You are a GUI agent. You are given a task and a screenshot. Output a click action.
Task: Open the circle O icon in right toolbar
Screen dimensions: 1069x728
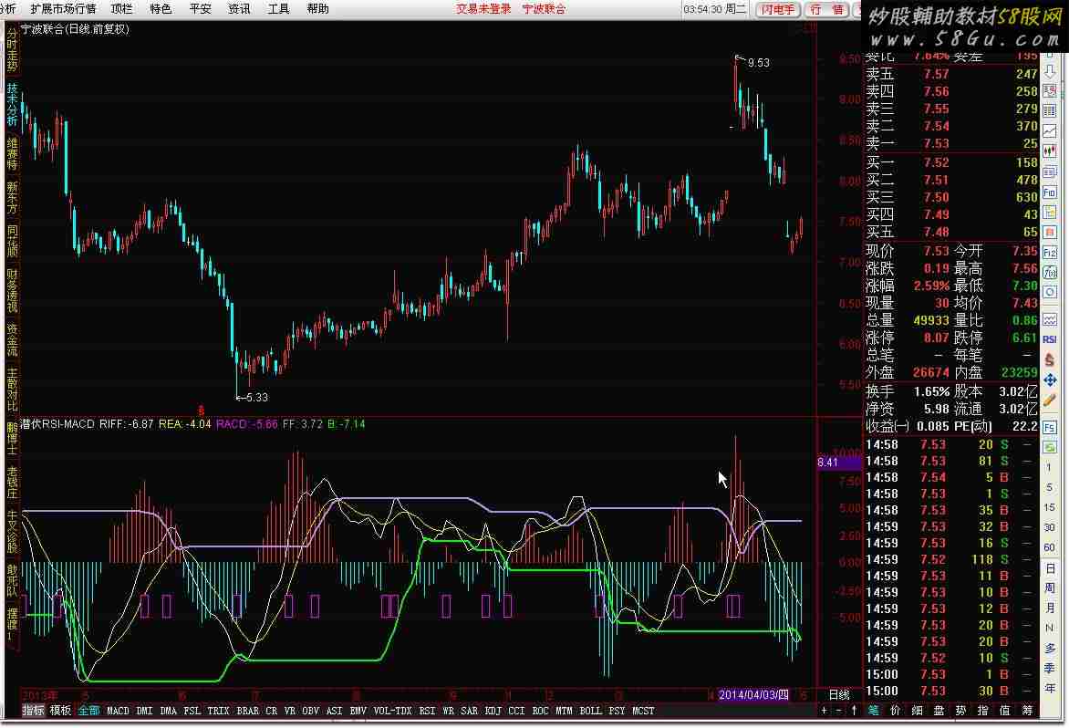(x=1050, y=293)
